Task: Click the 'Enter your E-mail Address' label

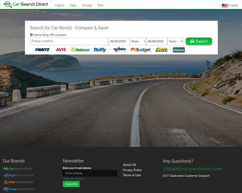Action: pyautogui.click(x=77, y=168)
